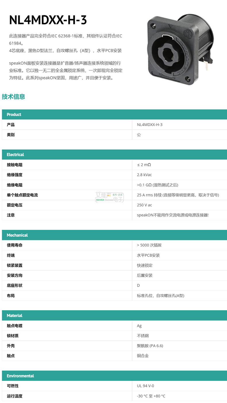Click the 25 A rms 持续 value
This screenshot has width=227, height=403.
pos(178,195)
